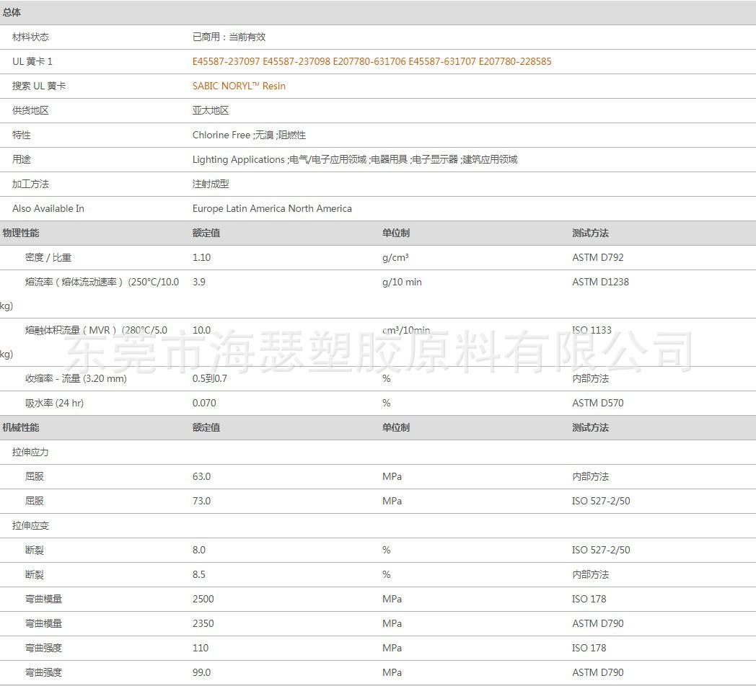The height and width of the screenshot is (686, 756).
Task: Click the 测试方法 column header under 物理性能
Action: pyautogui.click(x=590, y=233)
